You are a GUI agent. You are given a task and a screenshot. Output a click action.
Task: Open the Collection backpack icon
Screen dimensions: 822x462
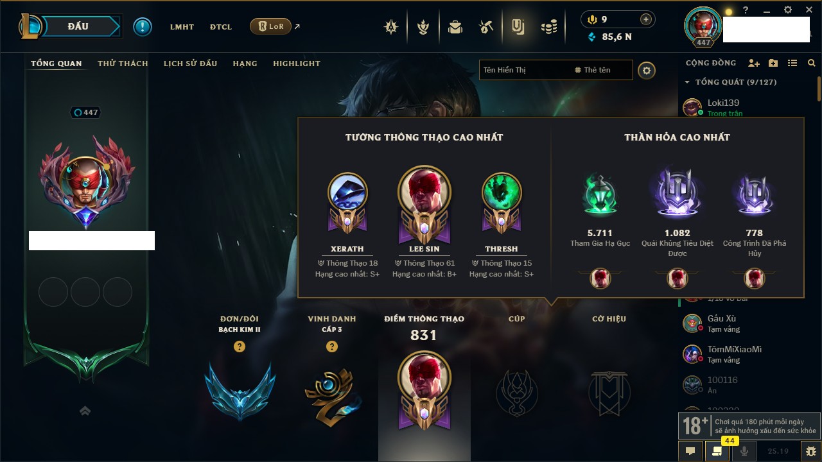click(x=455, y=27)
